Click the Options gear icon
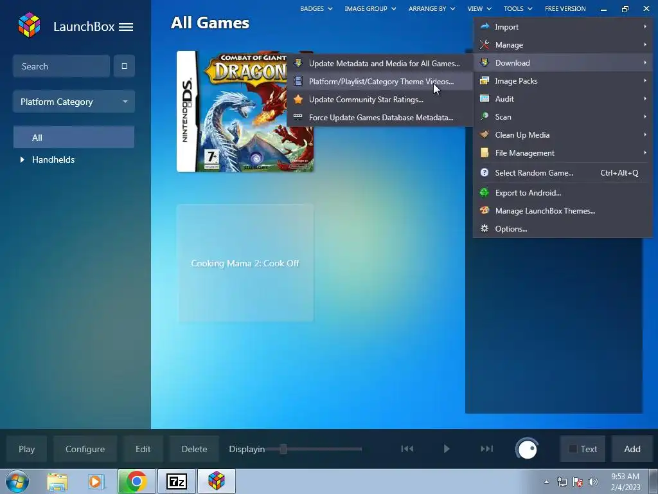 pos(485,228)
